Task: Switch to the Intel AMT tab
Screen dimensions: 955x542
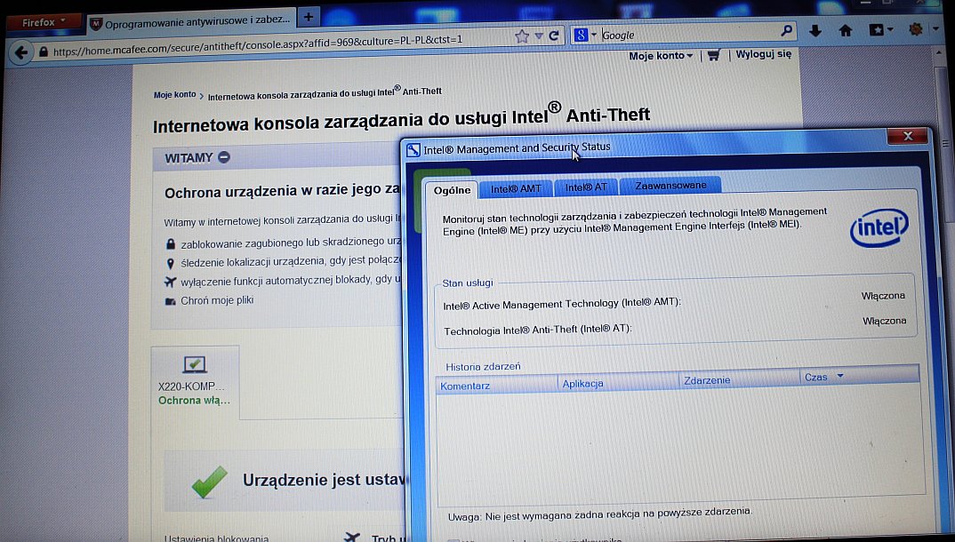Action: [516, 188]
